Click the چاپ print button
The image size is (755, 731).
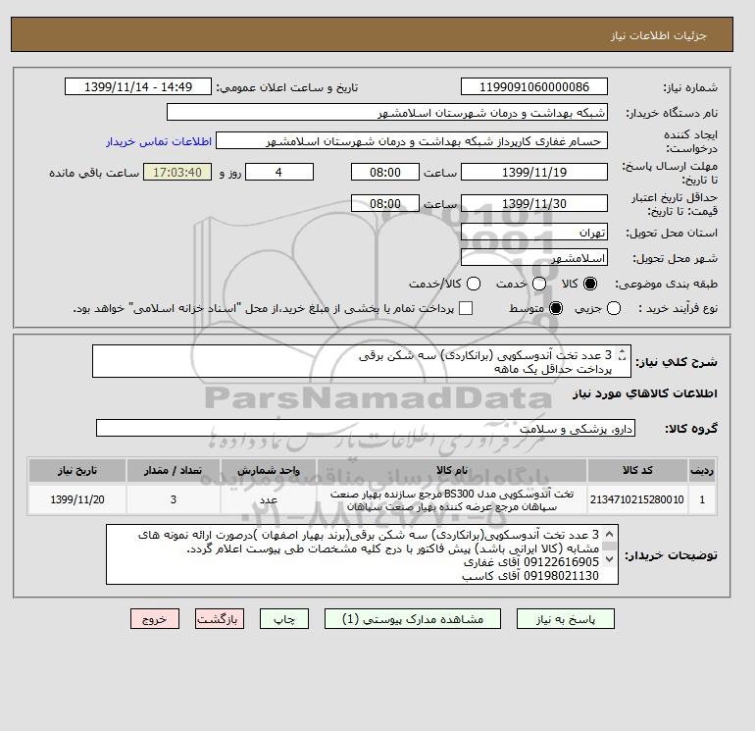pyautogui.click(x=284, y=619)
